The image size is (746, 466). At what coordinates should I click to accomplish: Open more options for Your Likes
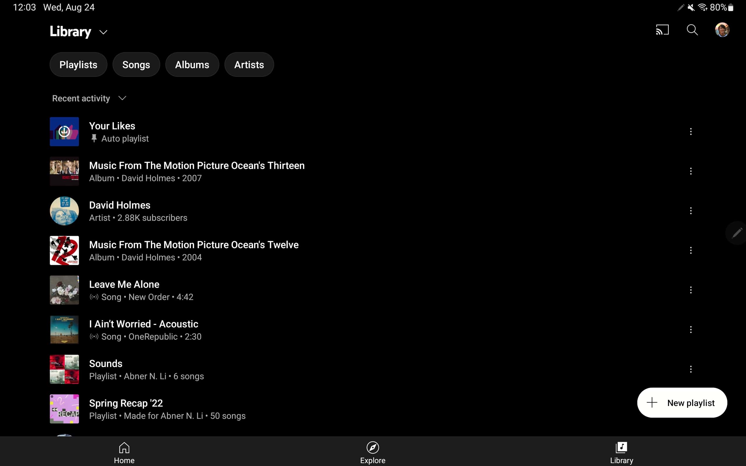coord(691,132)
